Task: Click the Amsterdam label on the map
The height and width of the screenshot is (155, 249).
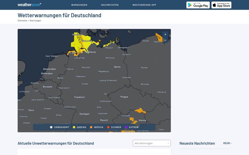Action: (49, 69)
